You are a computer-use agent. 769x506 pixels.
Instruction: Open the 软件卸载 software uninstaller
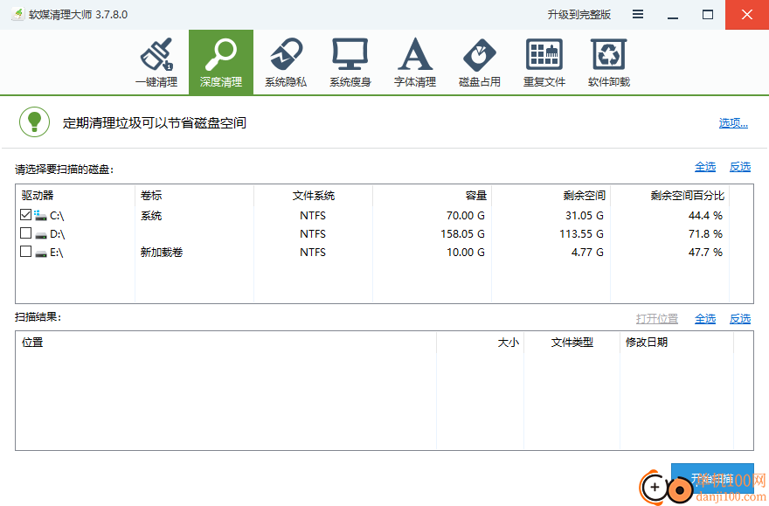point(609,62)
